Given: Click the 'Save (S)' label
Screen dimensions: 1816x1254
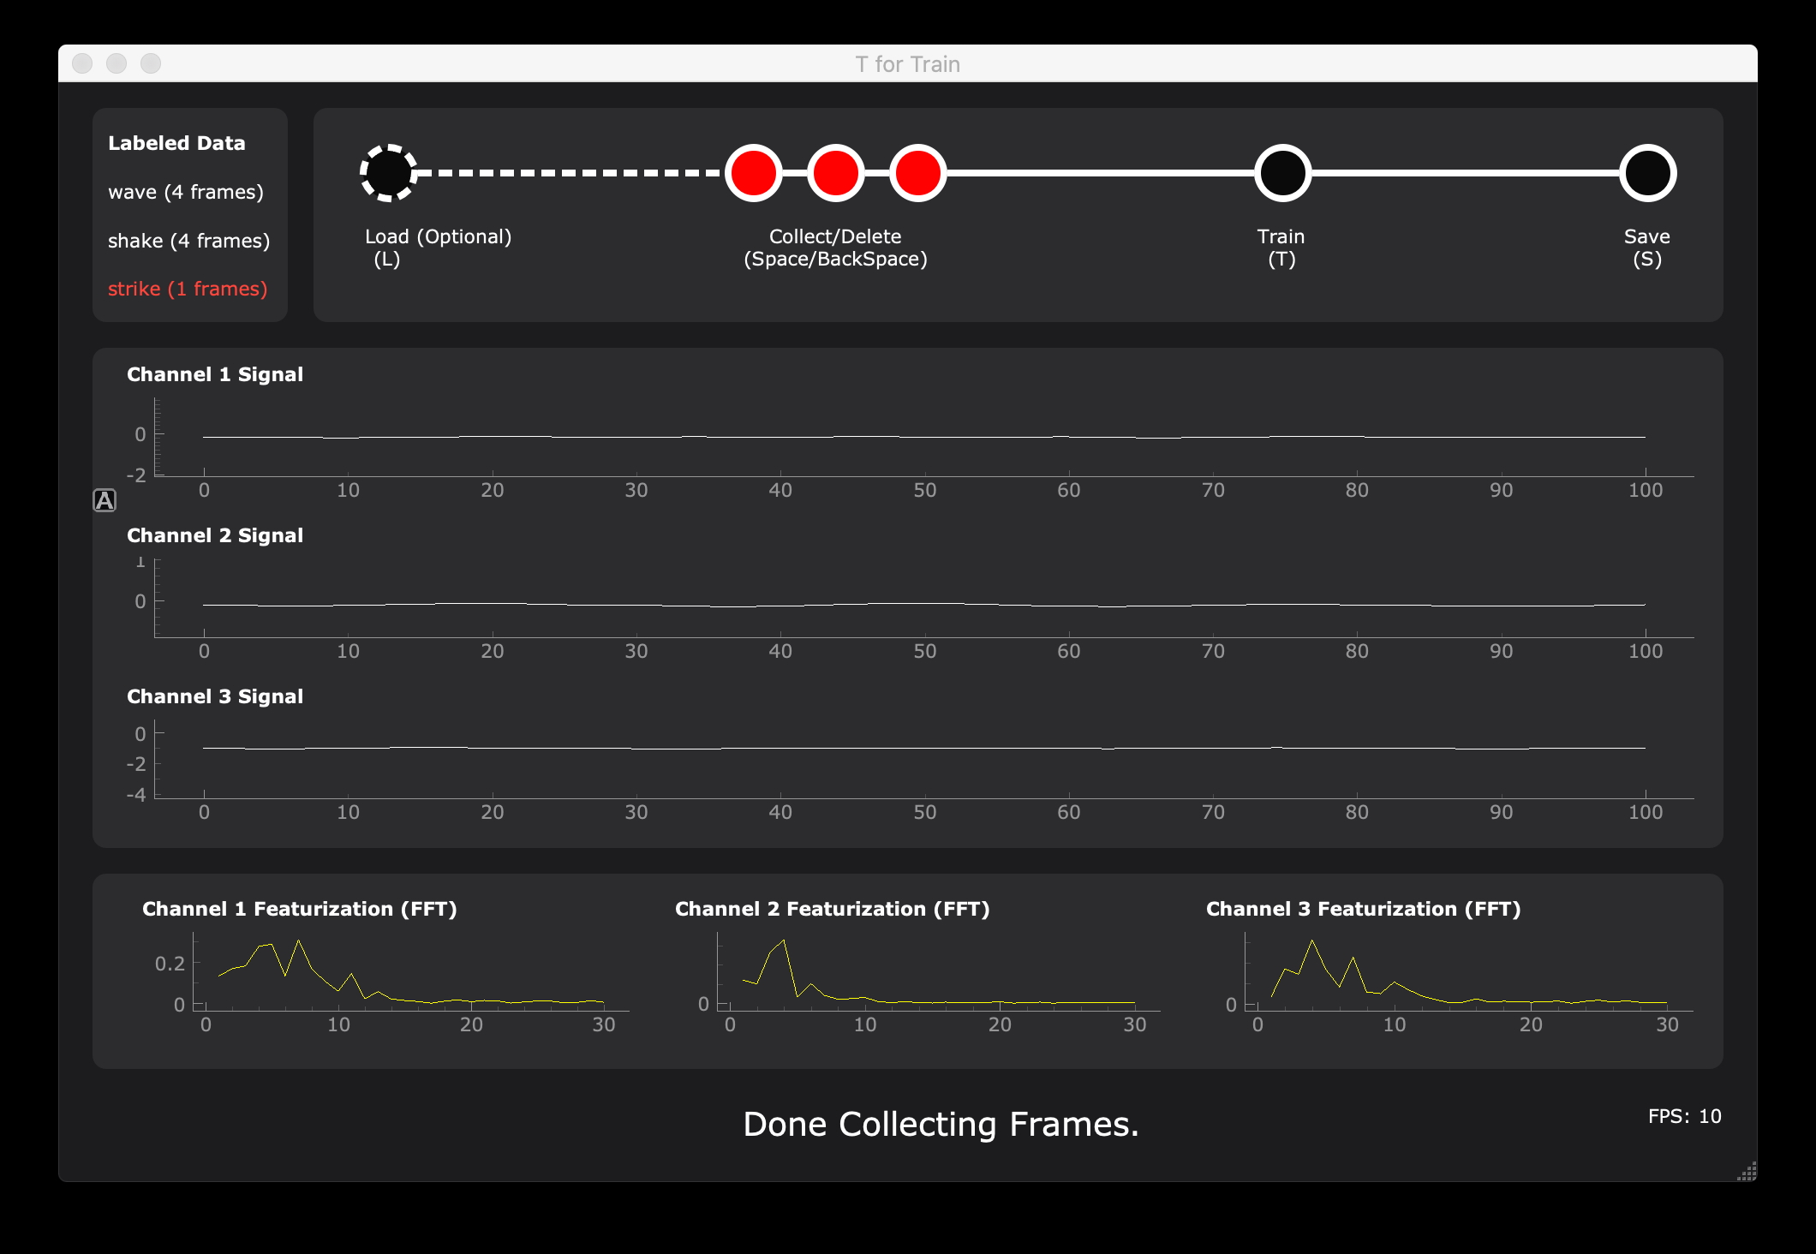Looking at the screenshot, I should point(1647,248).
